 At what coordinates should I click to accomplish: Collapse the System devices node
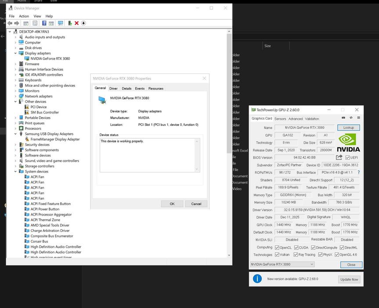click(15, 172)
